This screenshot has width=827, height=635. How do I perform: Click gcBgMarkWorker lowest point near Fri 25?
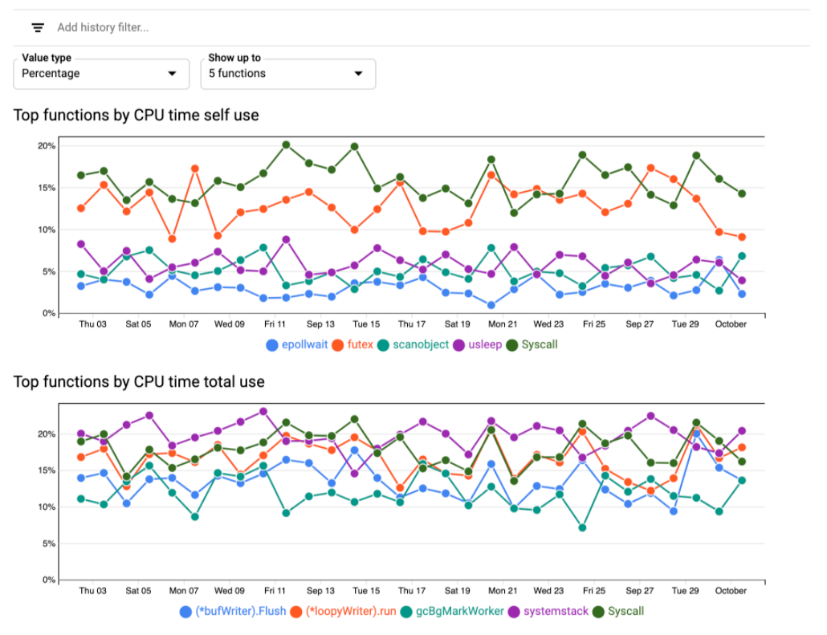[582, 527]
